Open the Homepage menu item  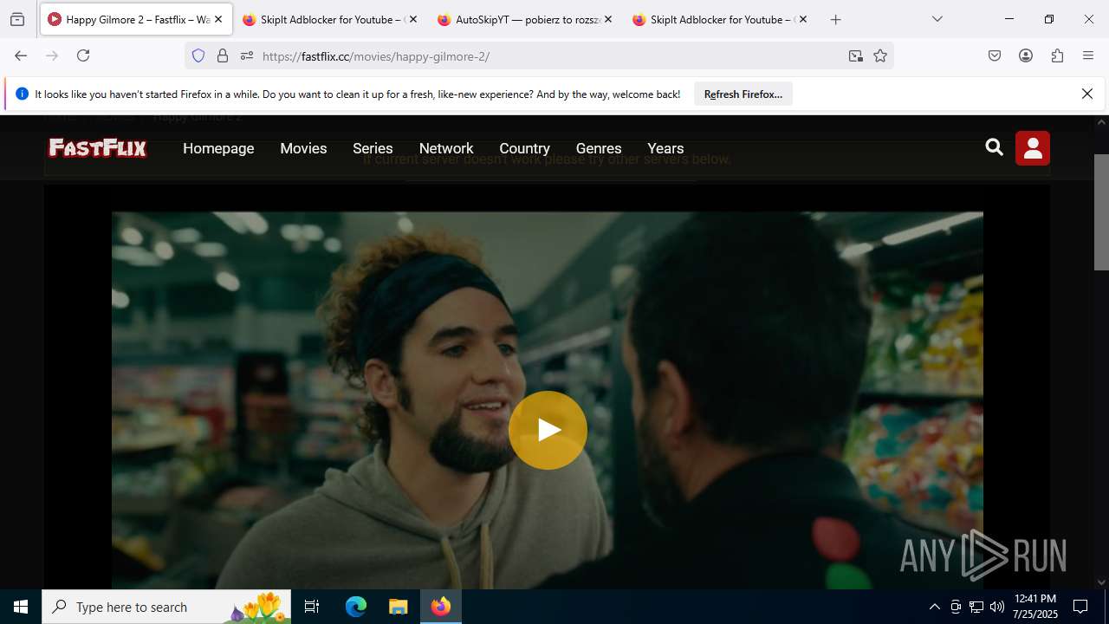point(218,148)
